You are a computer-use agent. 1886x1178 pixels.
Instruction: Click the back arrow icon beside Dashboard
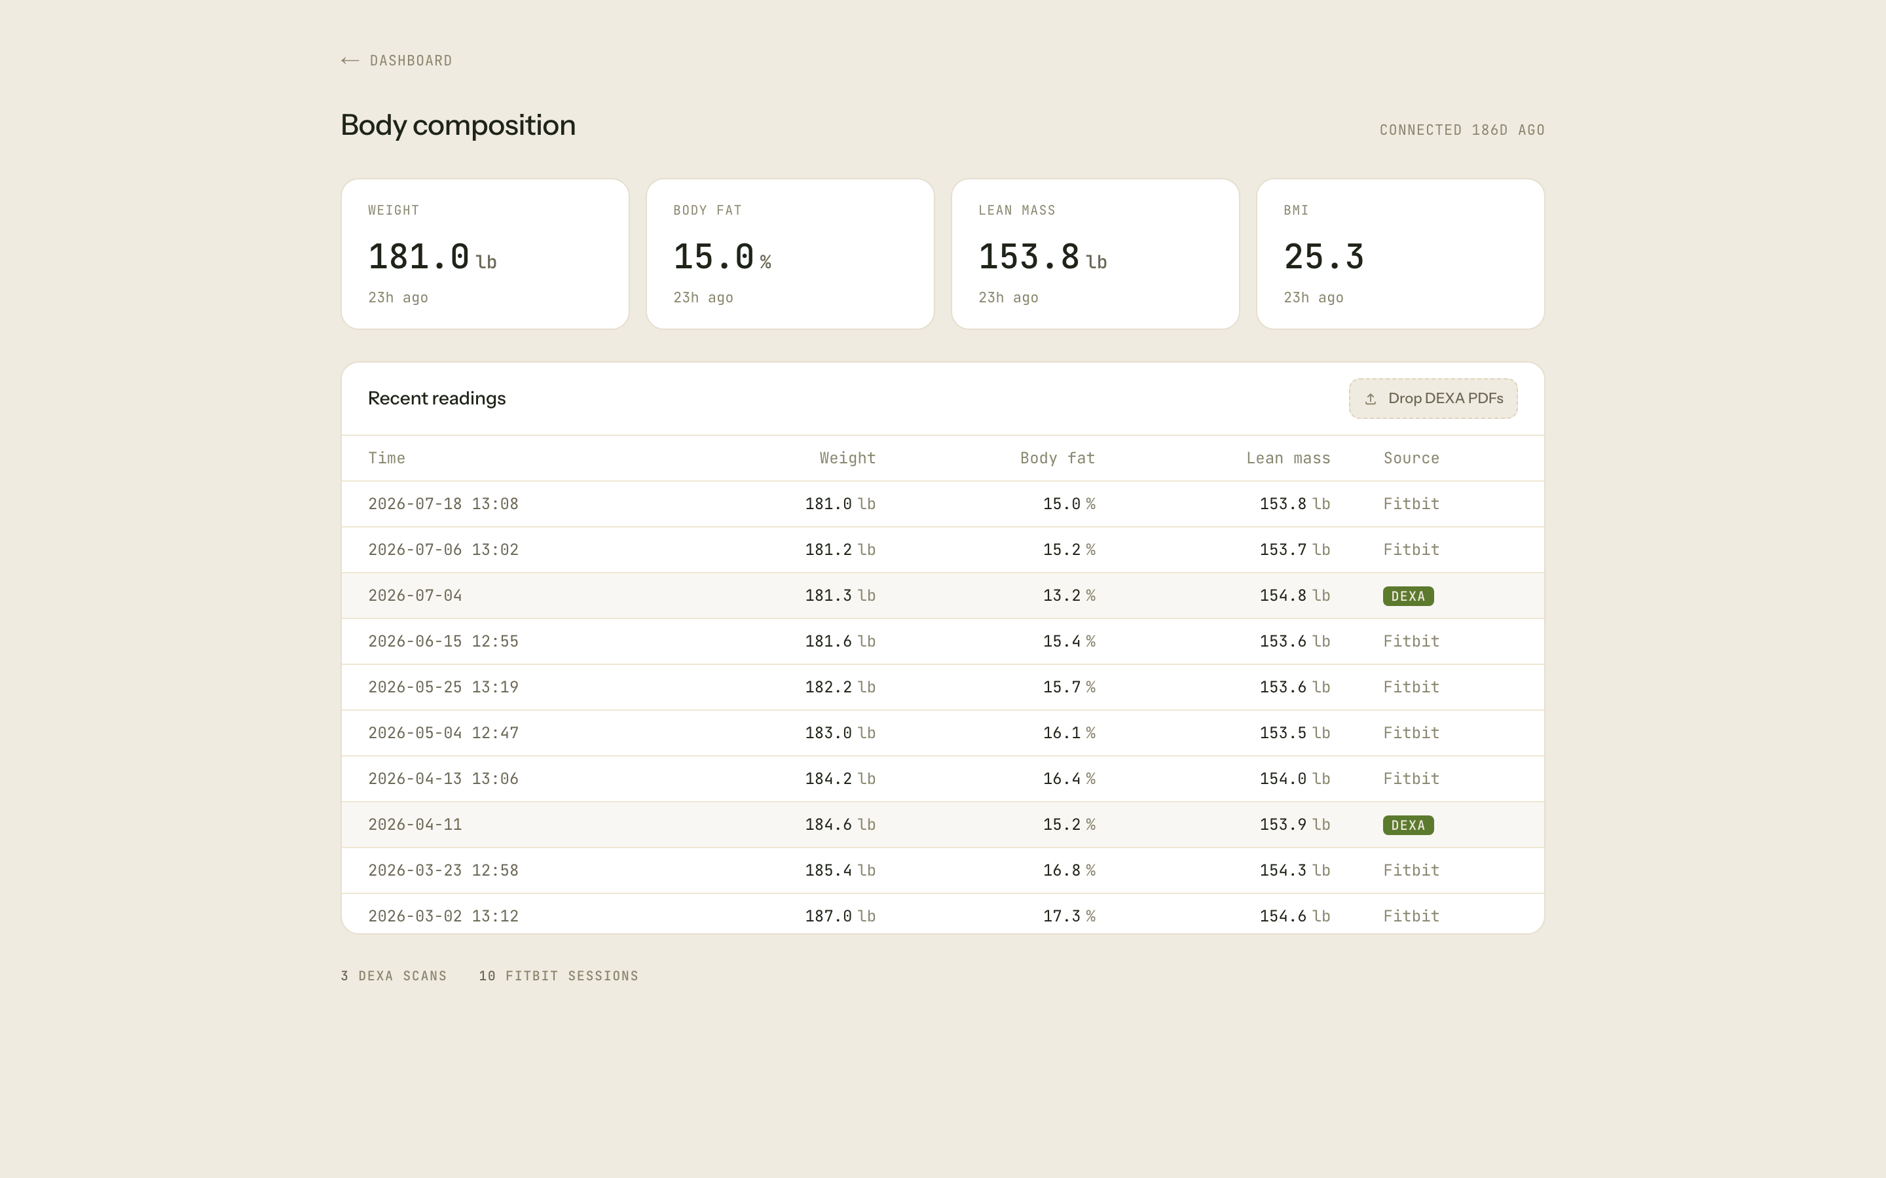point(350,61)
